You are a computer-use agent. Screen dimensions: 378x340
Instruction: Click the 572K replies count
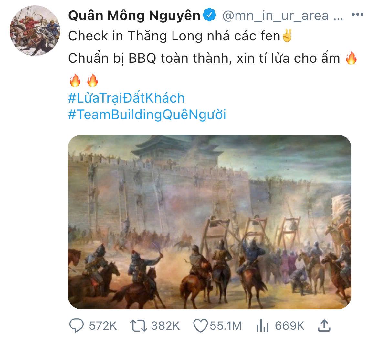point(103,326)
